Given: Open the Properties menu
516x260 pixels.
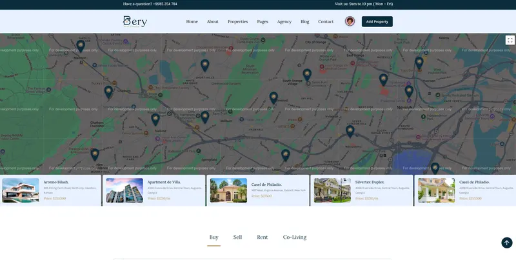Looking at the screenshot, I should (237, 22).
